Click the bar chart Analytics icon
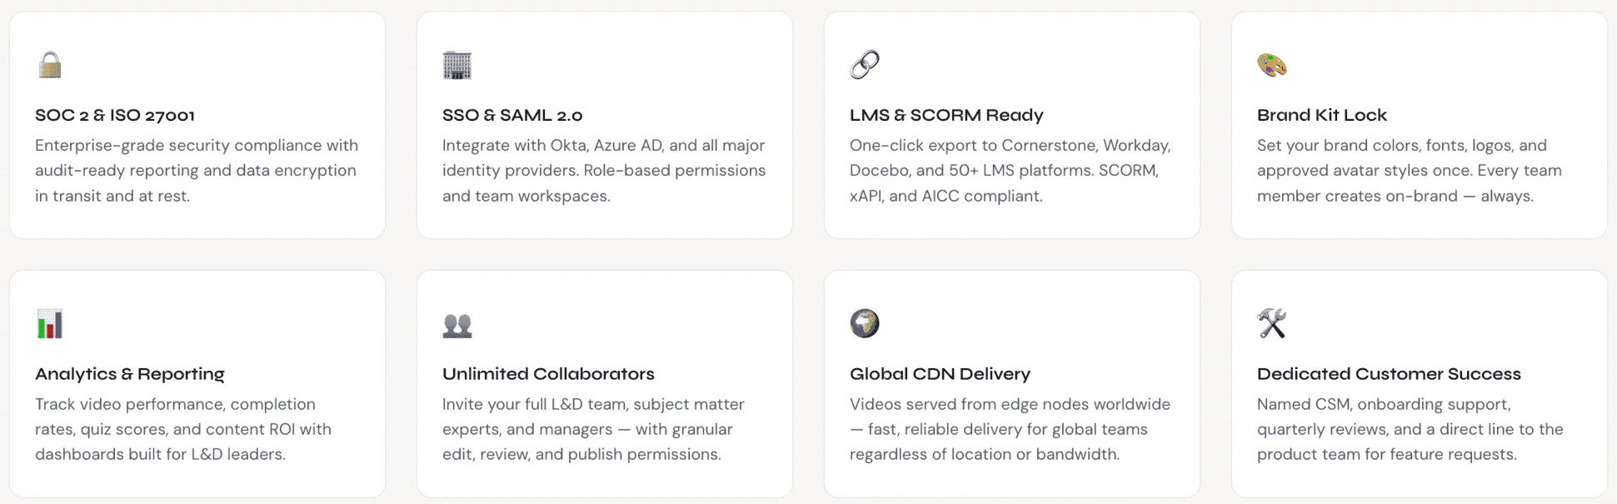 (x=50, y=323)
